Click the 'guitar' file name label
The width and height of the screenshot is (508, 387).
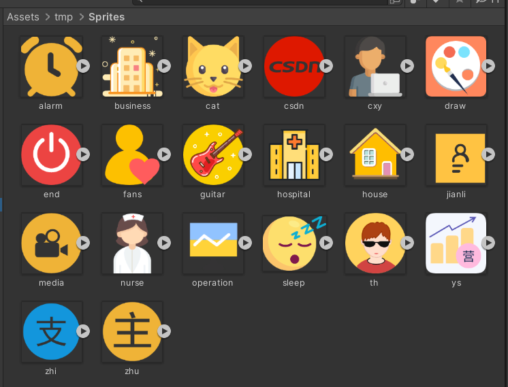click(x=213, y=195)
